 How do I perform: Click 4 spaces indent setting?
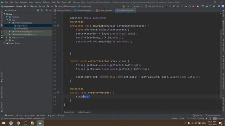point(201,119)
